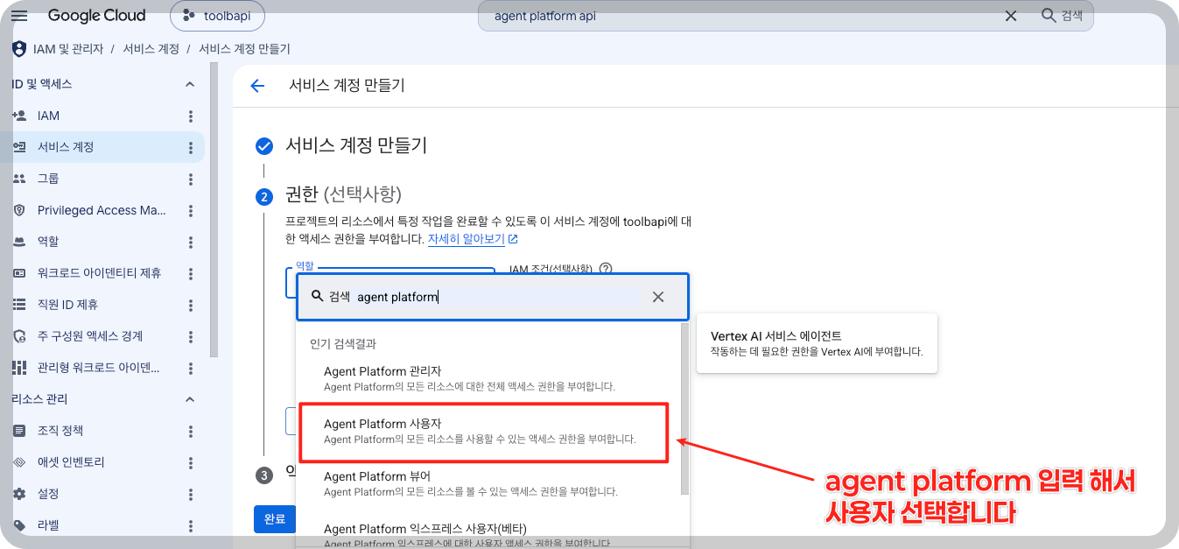Open more options for 관리형 워크로드 row
Screen dimensions: 1179x549
[191, 368]
